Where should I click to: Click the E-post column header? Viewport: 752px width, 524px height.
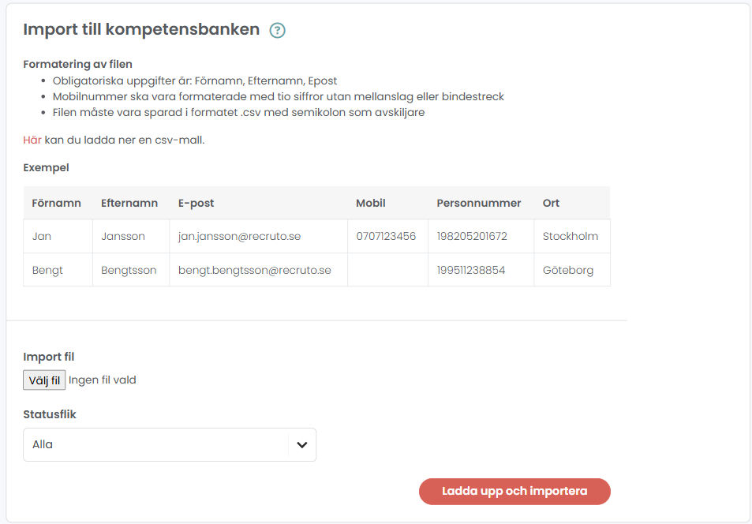click(196, 203)
